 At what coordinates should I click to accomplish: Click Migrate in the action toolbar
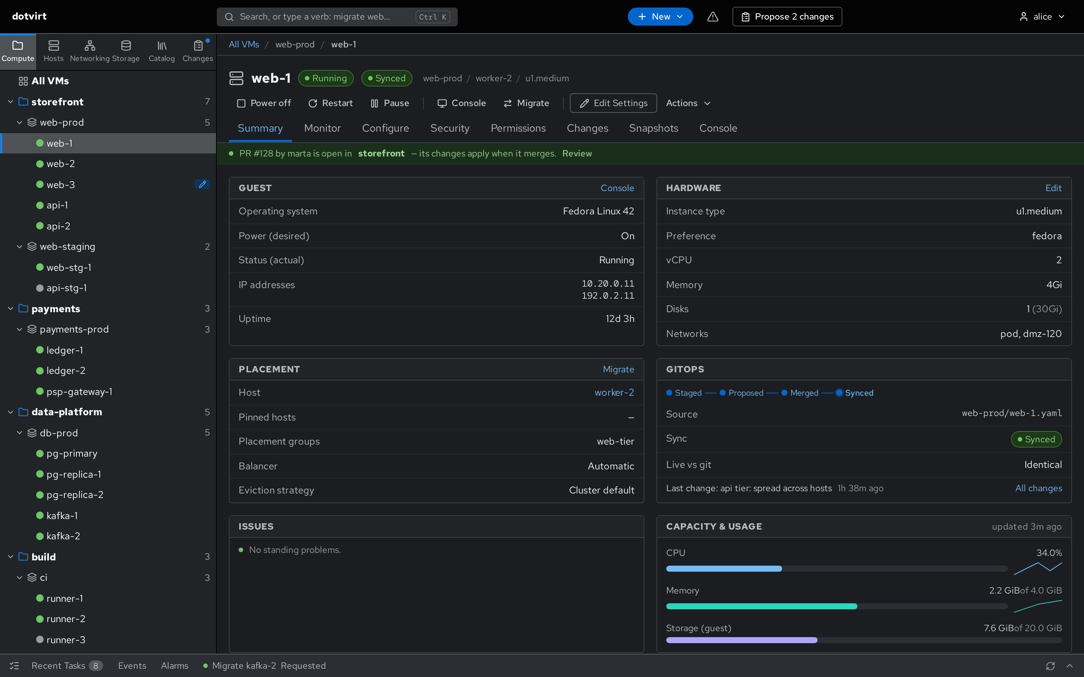(526, 103)
